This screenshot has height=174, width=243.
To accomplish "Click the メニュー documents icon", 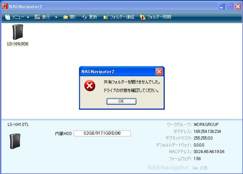I will click(8, 17).
